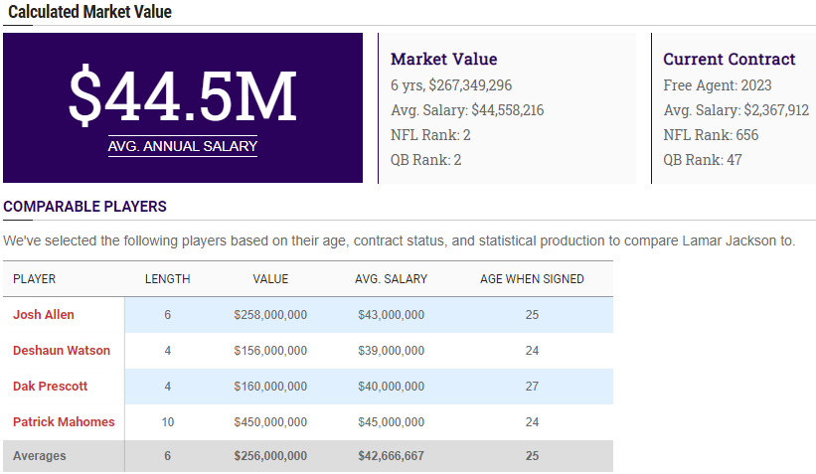This screenshot has width=816, height=474.
Task: Click the Market Value panel heading
Action: pos(443,60)
